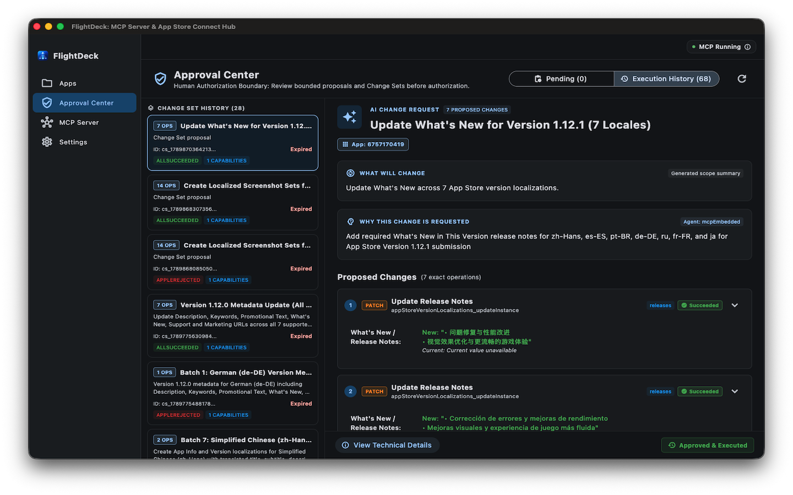793x495 pixels.
Task: Open the Apps folder icon in sidebar
Action: click(47, 83)
